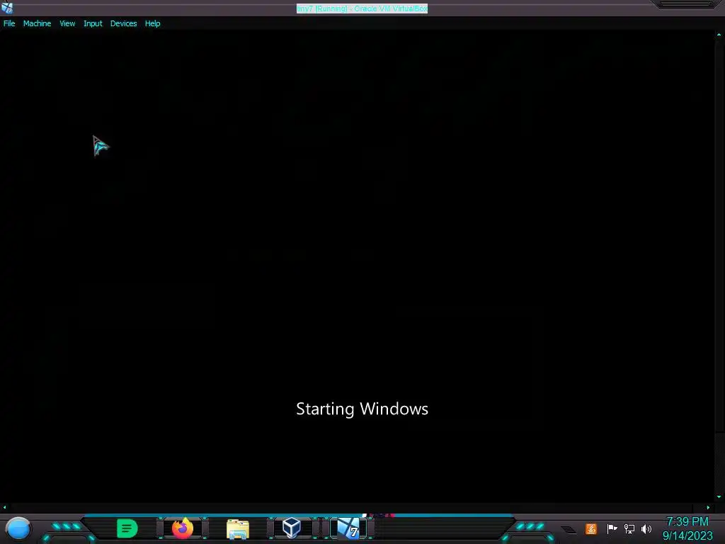
Task: Click the Java tray icon
Action: coord(591,528)
